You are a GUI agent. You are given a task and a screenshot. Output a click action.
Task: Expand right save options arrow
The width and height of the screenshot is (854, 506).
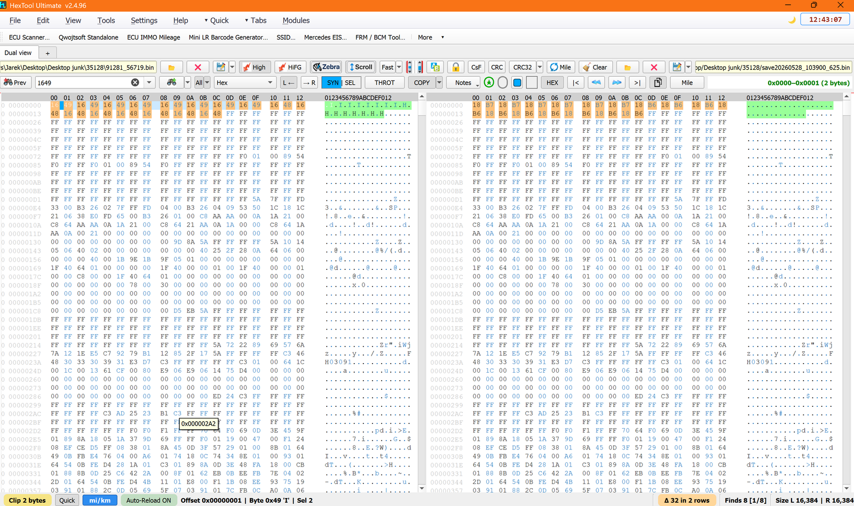coord(689,67)
